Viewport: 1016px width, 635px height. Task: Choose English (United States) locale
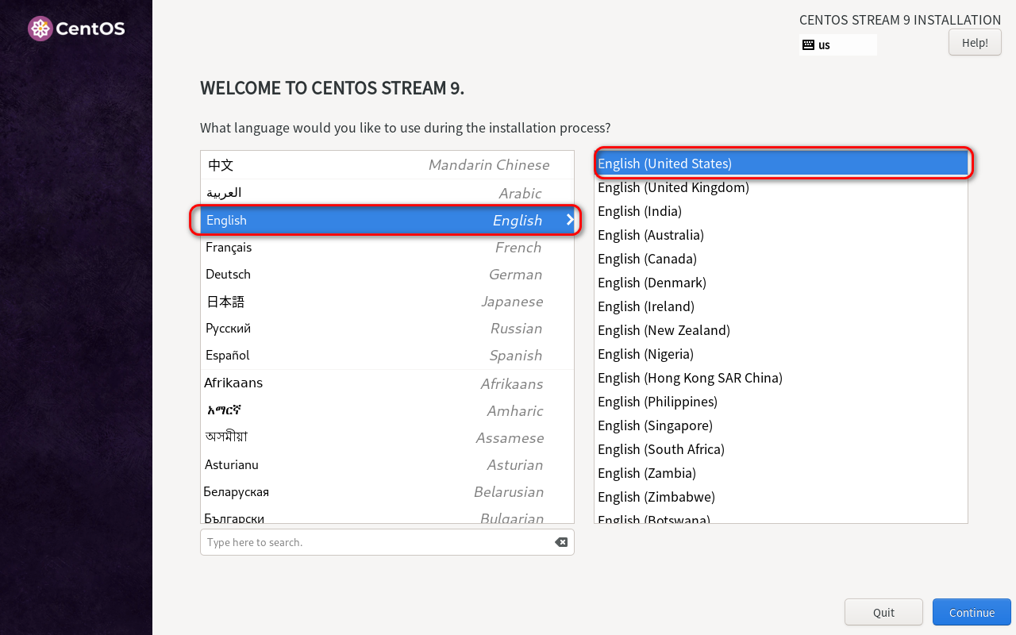coord(781,164)
